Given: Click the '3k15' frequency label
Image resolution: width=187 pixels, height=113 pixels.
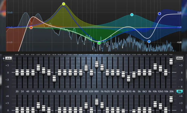Looking at the screenshot, I should click(129, 92).
